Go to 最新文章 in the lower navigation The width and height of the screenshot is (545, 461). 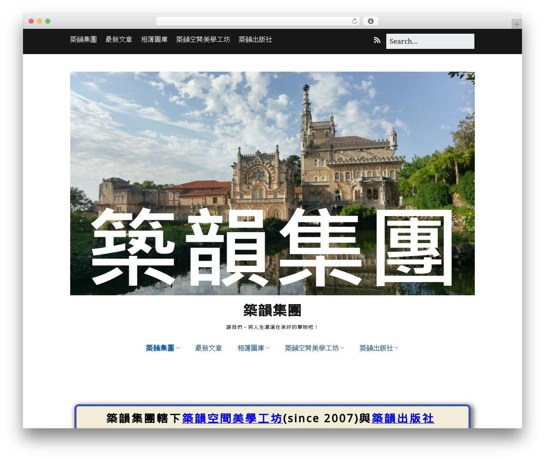pyautogui.click(x=209, y=348)
